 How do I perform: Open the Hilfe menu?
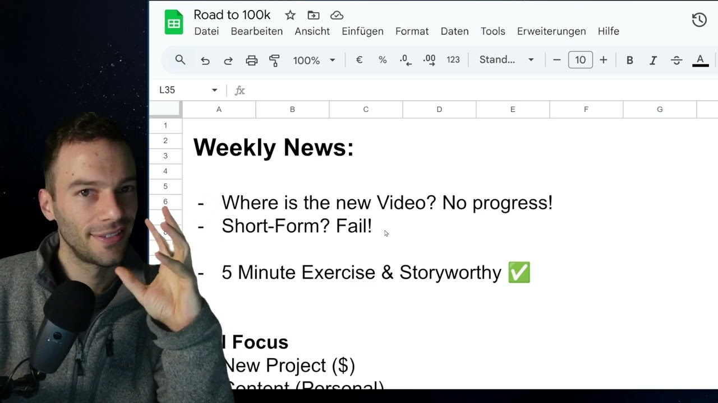609,31
